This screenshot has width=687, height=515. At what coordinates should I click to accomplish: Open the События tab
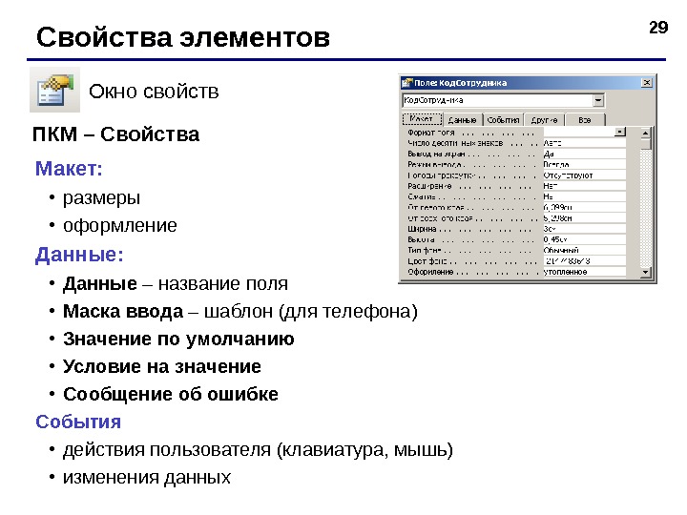click(503, 119)
